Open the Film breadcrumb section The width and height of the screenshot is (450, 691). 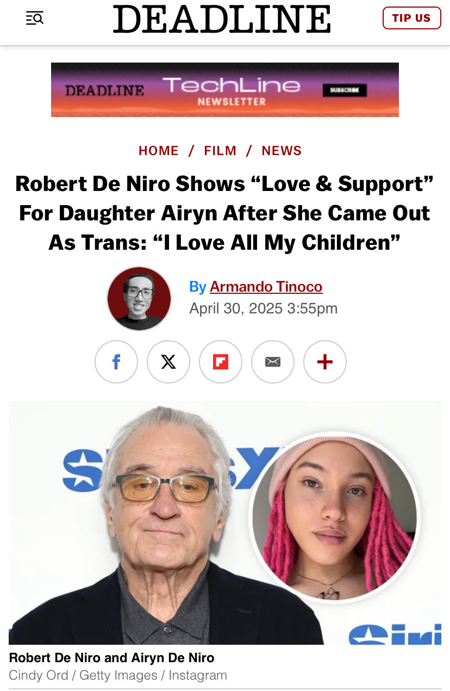point(220,151)
